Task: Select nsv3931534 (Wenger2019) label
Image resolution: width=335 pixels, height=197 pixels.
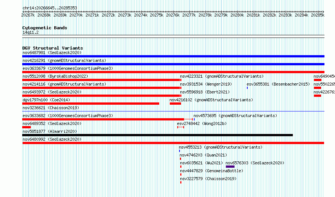Action: (x=206, y=84)
